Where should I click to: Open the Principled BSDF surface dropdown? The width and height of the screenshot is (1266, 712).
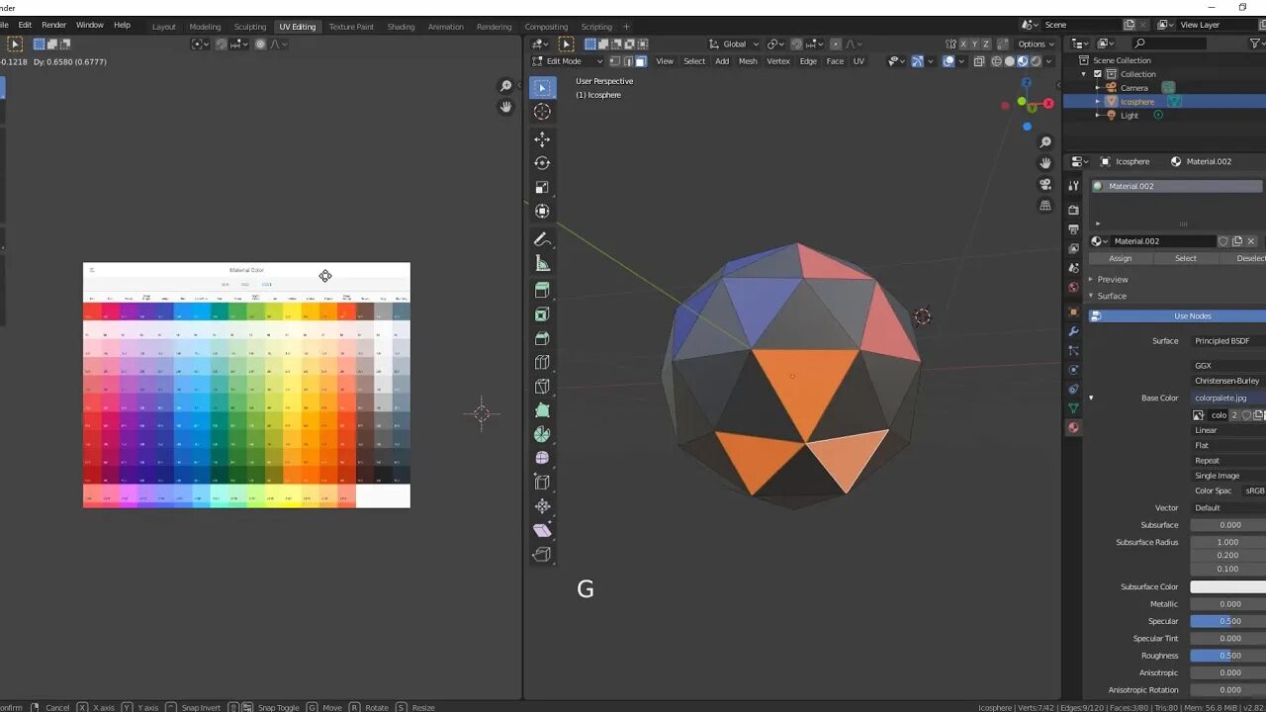1226,341
